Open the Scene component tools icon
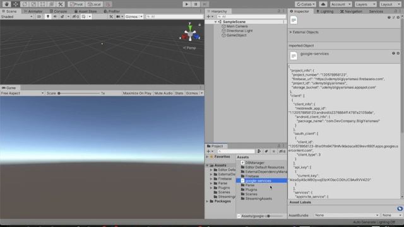The width and height of the screenshot is (404, 227). pos(111,16)
